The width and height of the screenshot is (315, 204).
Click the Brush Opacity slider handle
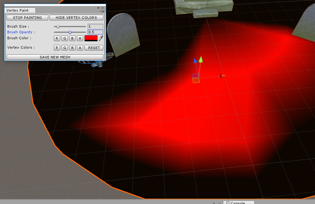(70, 32)
